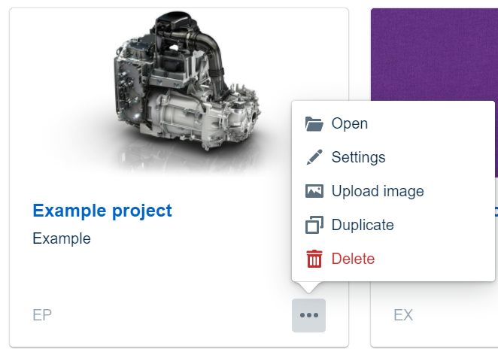This screenshot has height=358, width=498.
Task: Click the pencil icon beside Settings
Action: 314,158
